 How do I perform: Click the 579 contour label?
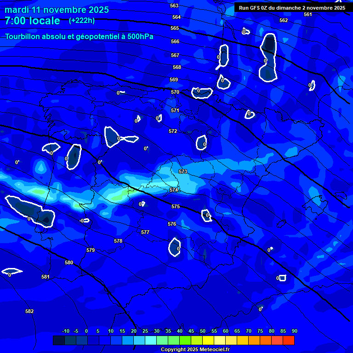[91, 250]
